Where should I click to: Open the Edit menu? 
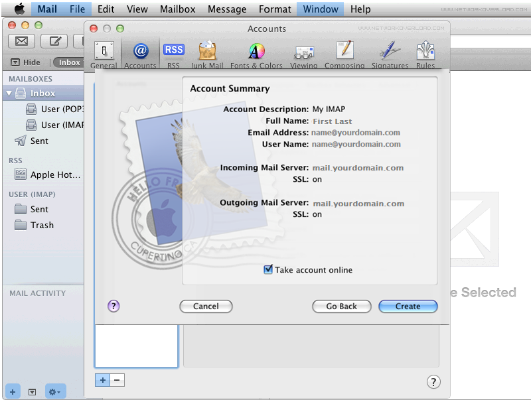106,9
